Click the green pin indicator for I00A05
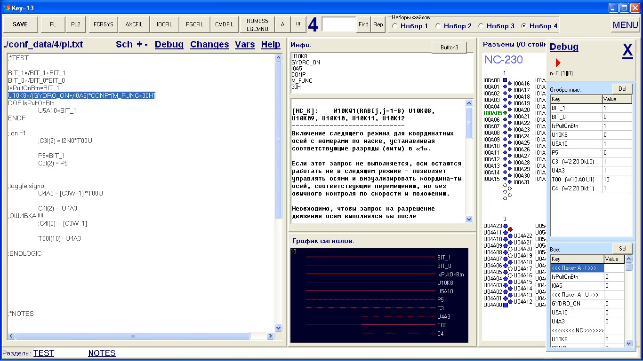This screenshot has height=361, width=643. [x=505, y=113]
